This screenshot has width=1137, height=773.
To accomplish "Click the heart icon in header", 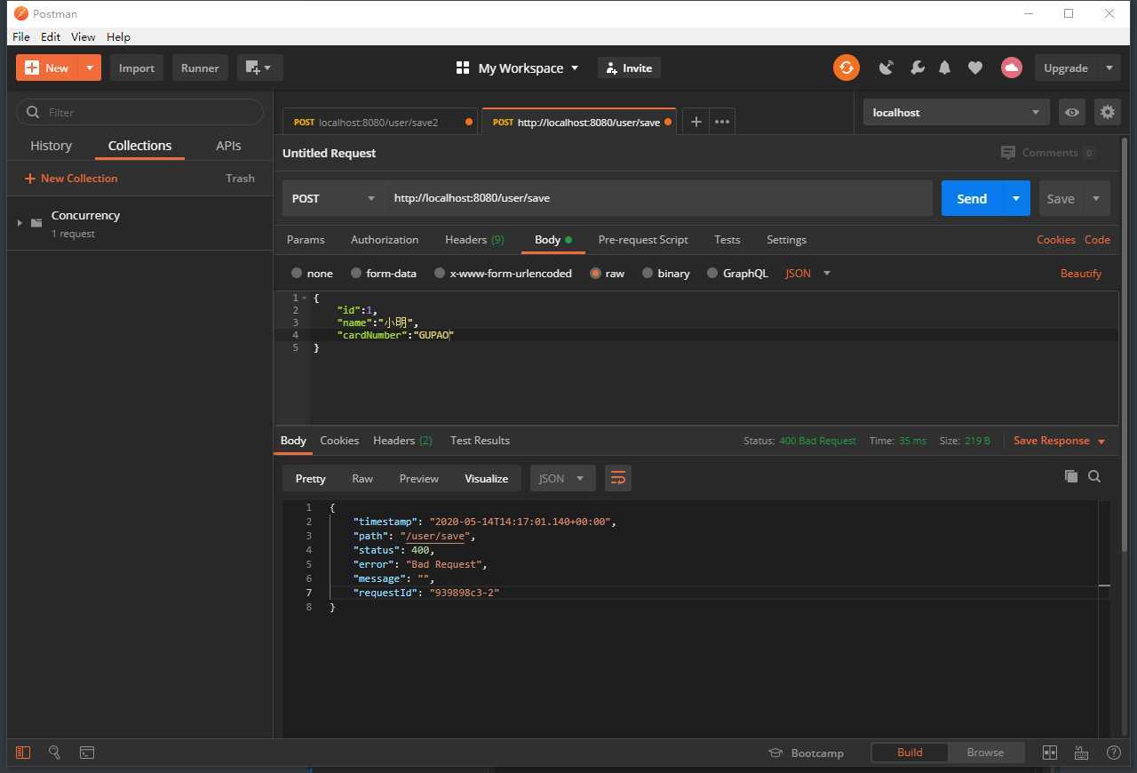I will [x=975, y=68].
